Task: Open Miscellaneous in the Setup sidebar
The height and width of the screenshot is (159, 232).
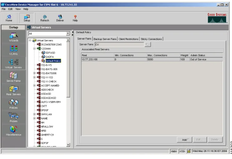Action: pos(13,131)
